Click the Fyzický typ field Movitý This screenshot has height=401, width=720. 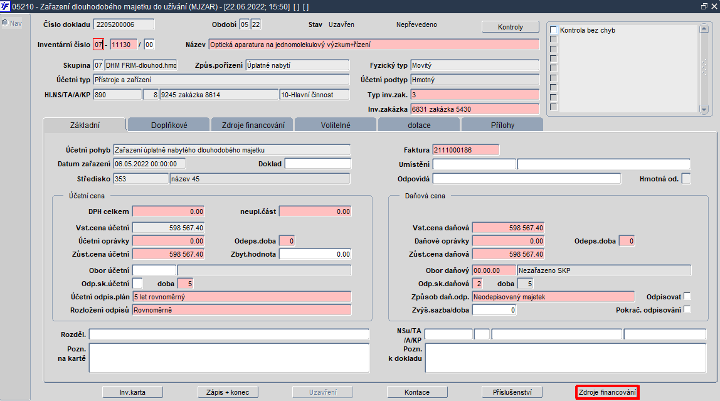point(475,65)
